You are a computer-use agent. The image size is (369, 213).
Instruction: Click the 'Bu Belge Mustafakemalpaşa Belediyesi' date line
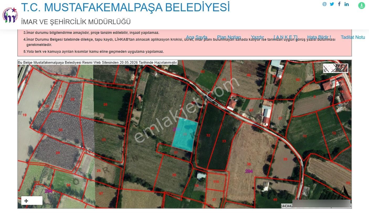point(98,63)
